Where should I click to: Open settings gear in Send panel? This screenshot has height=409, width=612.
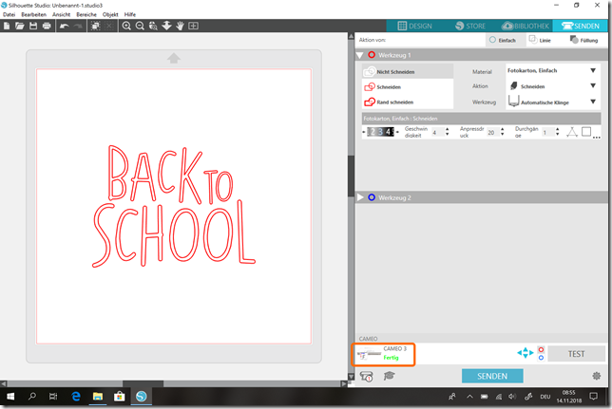596,376
